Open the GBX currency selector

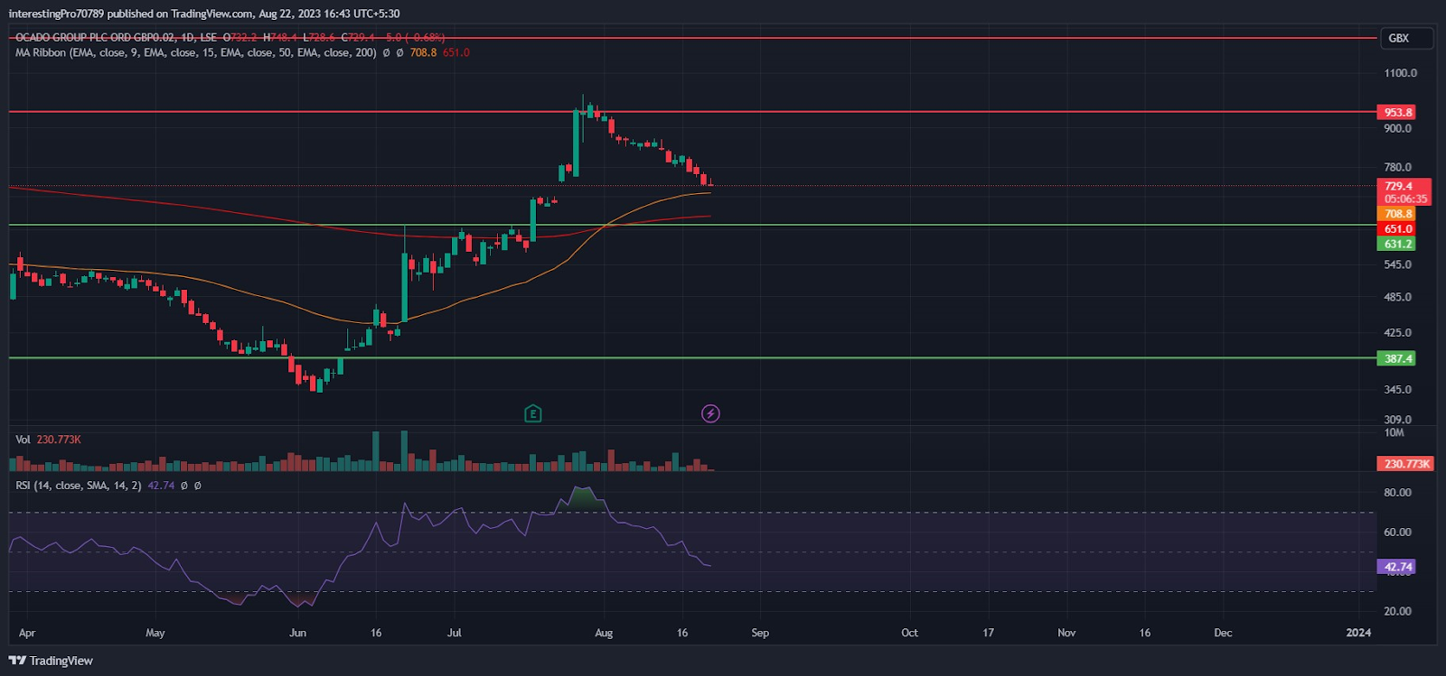(1407, 38)
